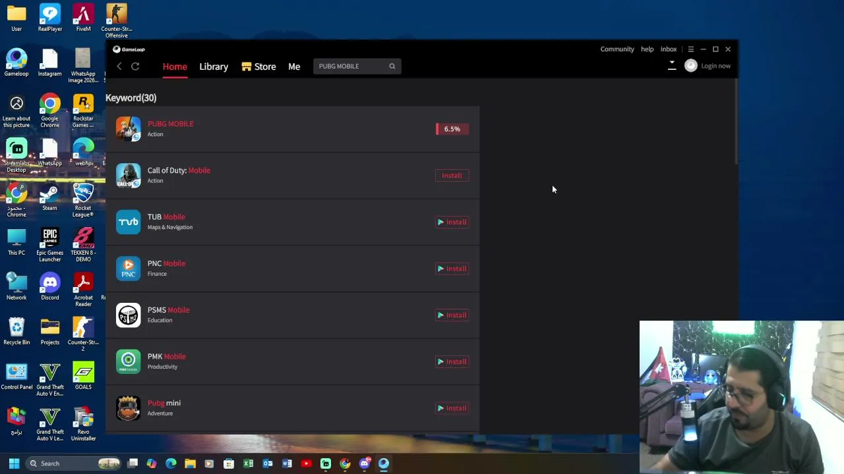The image size is (844, 474).
Task: Select the Revo Uninstaller desktop icon
Action: [x=83, y=424]
